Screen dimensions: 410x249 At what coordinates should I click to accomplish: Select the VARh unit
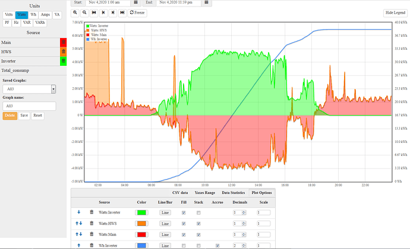(x=40, y=23)
